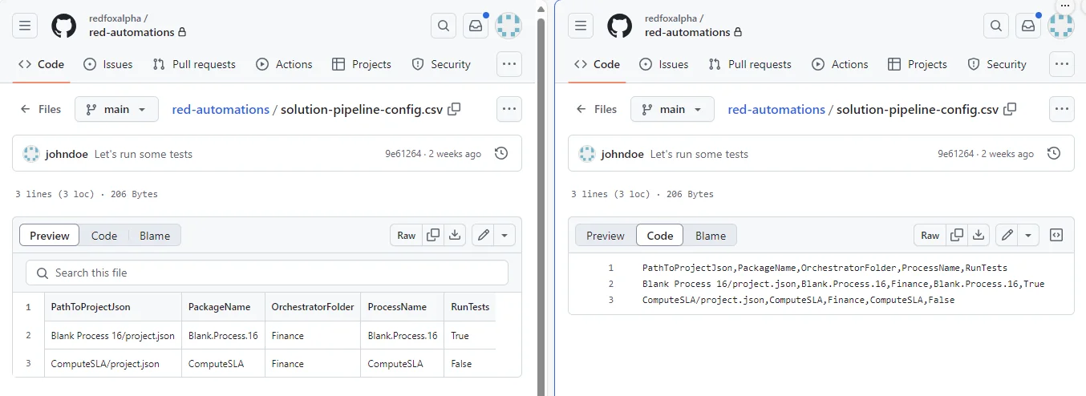Expand the main branch dropdown in left pane
Image resolution: width=1086 pixels, height=396 pixels.
[115, 109]
